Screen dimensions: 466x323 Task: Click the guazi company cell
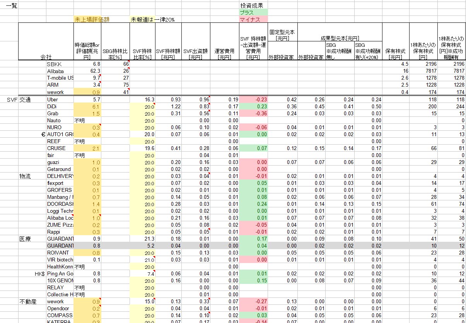pos(60,162)
